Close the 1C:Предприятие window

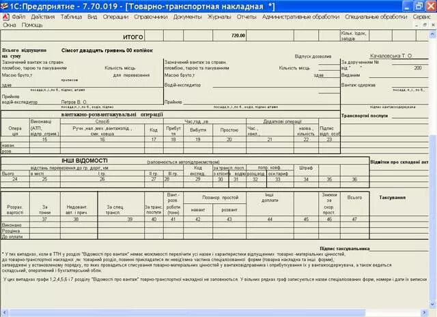tap(431, 6)
